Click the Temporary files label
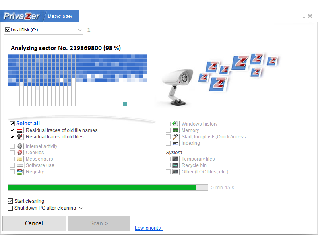This screenshot has width=318, height=235. click(x=198, y=159)
